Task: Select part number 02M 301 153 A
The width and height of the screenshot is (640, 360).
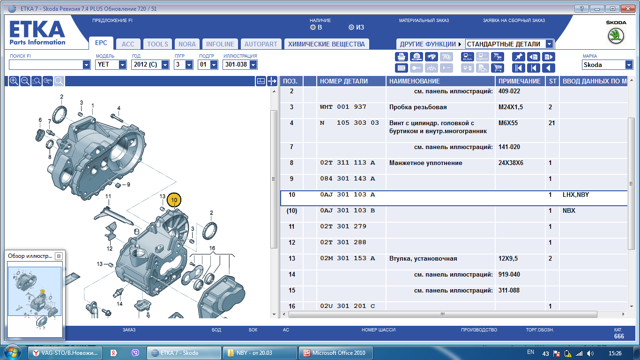Action: click(x=348, y=258)
